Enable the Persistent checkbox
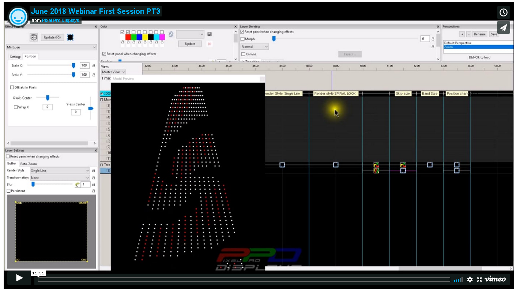Screen dimensions: 516x293 9,191
